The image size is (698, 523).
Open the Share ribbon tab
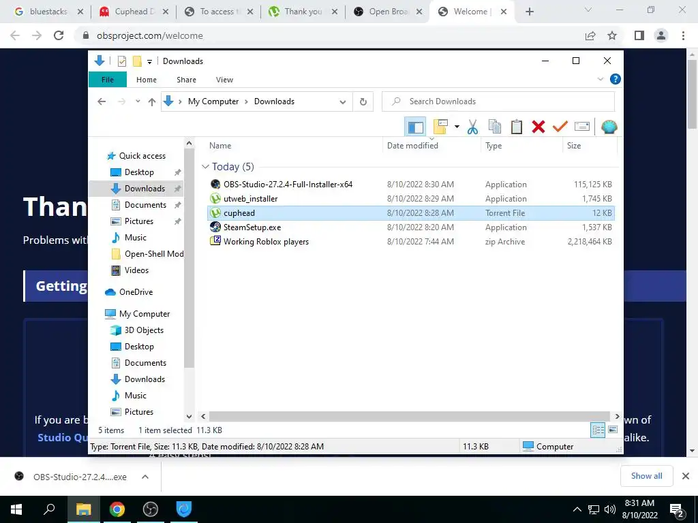186,80
